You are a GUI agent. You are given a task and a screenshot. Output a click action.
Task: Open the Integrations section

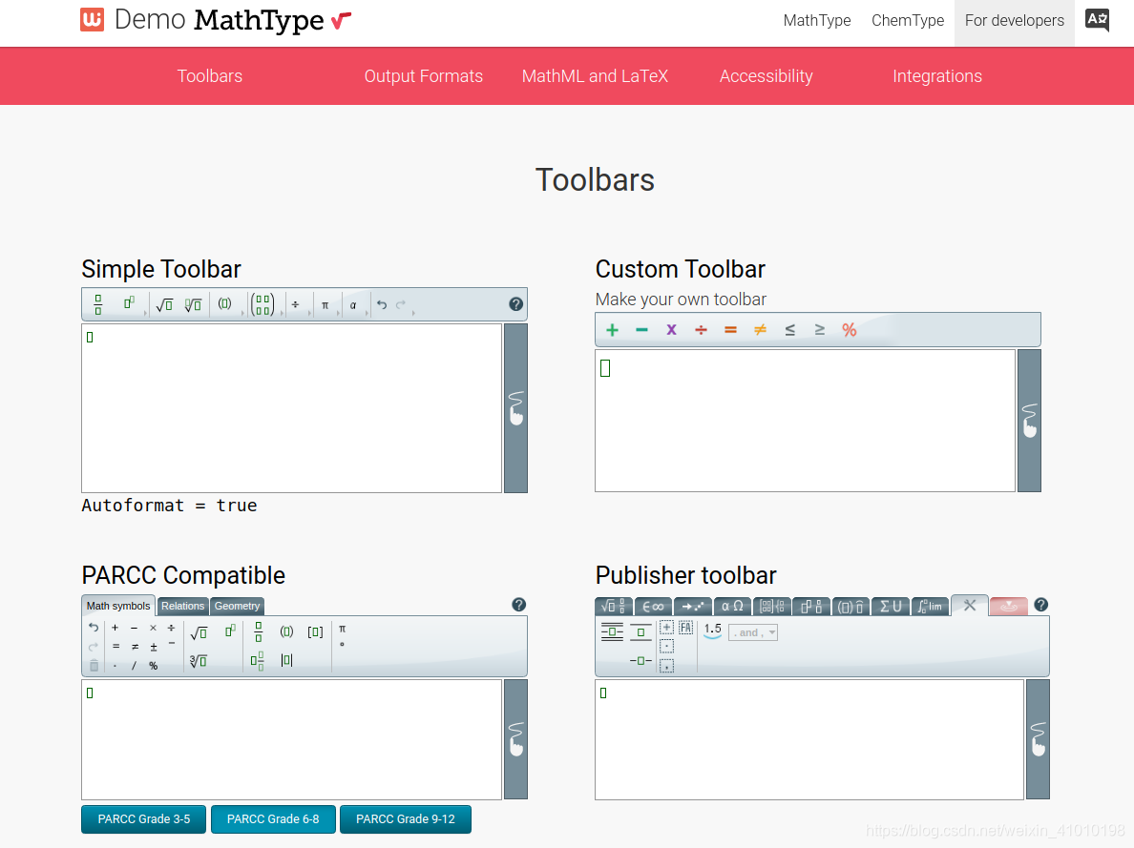tap(937, 76)
